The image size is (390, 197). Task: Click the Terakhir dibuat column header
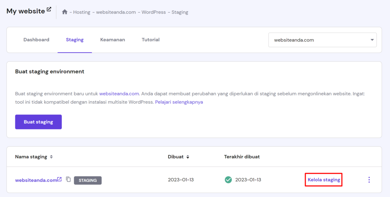[x=242, y=157]
